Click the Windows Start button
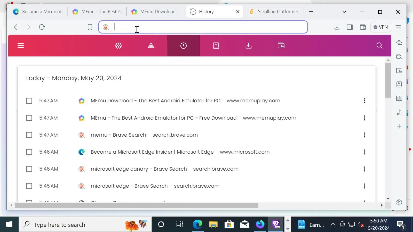Image resolution: width=413 pixels, height=232 pixels. [x=9, y=225]
